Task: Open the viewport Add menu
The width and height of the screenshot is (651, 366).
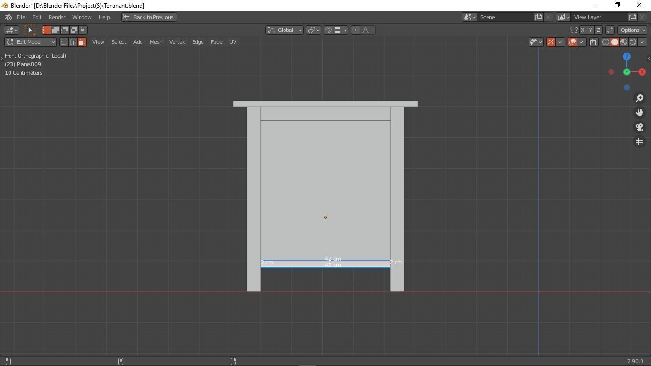Action: point(138,42)
